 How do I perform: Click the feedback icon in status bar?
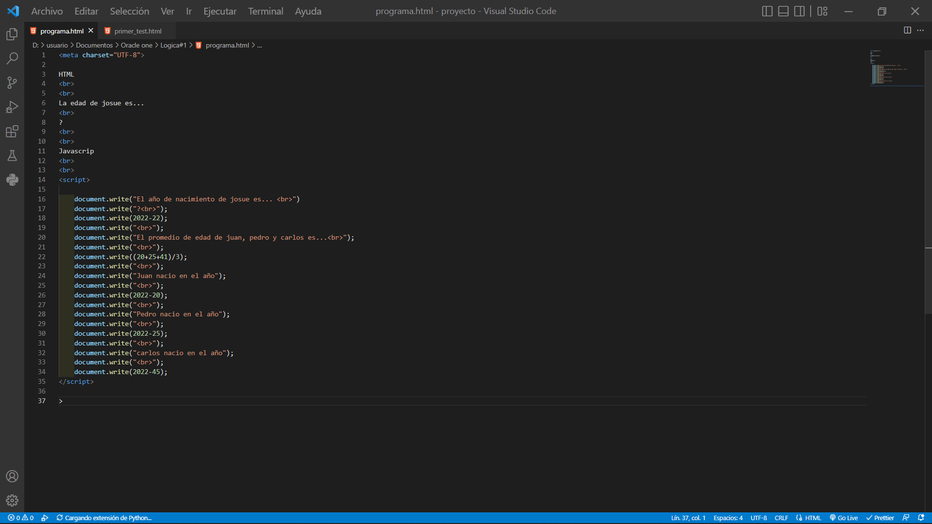coord(906,518)
